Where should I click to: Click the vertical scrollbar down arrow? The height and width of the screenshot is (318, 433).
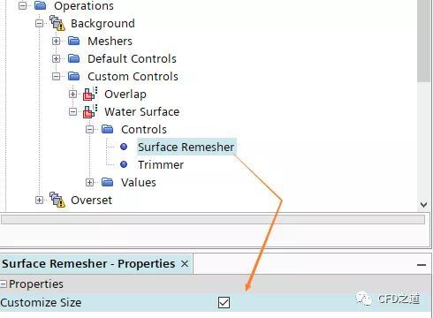[424, 204]
